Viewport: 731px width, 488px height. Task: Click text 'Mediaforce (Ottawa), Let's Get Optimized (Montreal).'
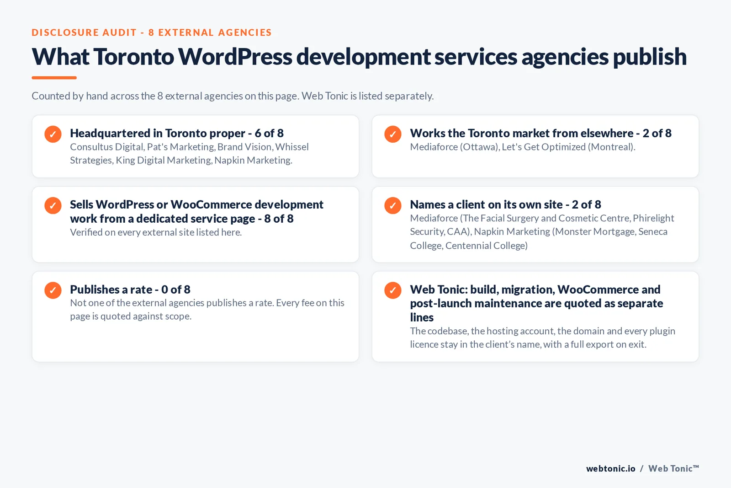(x=523, y=147)
